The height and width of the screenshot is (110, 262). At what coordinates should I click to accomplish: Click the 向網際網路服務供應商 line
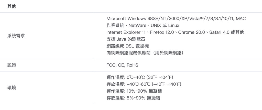click(145, 53)
